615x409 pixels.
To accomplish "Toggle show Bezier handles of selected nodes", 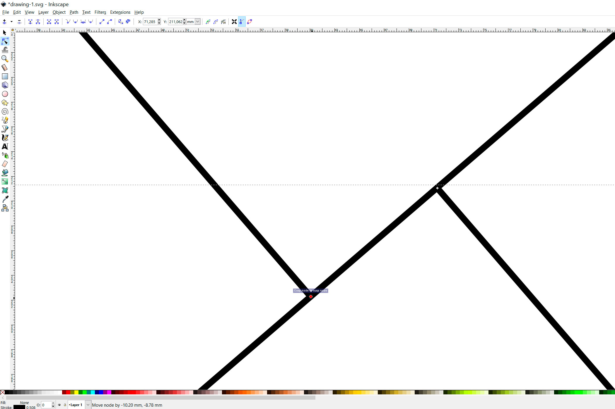I will pyautogui.click(x=242, y=22).
